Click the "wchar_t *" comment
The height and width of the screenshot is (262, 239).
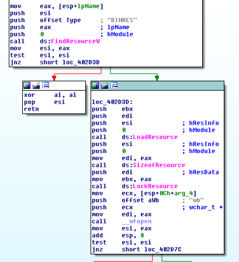(x=206, y=207)
